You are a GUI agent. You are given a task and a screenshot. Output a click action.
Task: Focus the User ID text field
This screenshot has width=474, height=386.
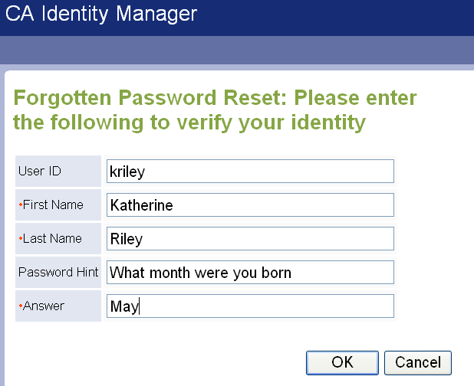coord(250,172)
